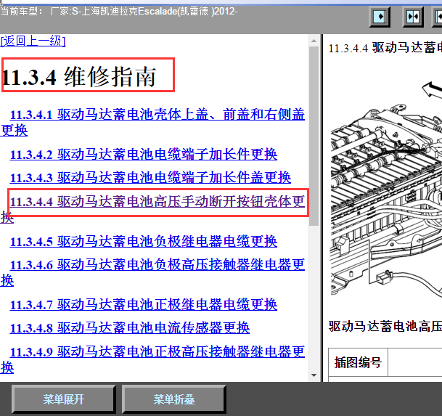Click the scrollbar down arrow in left panel
This screenshot has width=442, height=416.
pos(314,375)
